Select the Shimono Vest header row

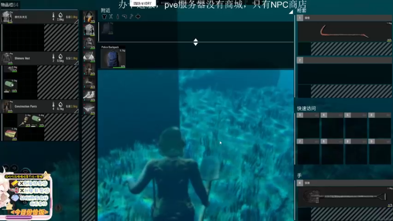tap(40, 58)
